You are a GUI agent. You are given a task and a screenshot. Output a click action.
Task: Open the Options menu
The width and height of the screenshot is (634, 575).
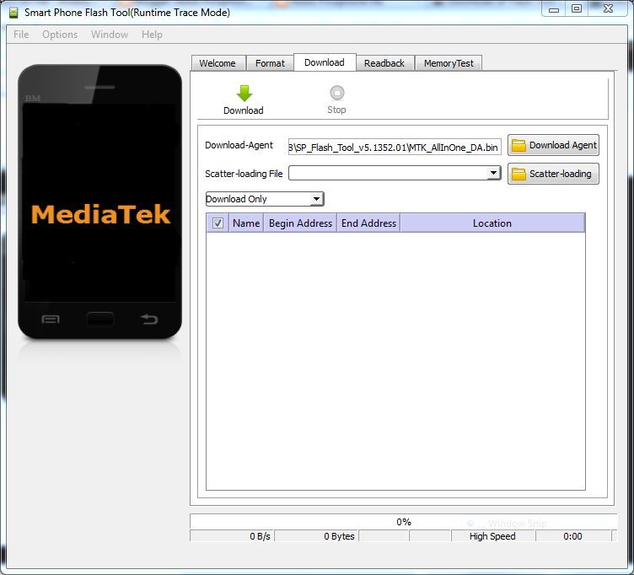coord(60,35)
